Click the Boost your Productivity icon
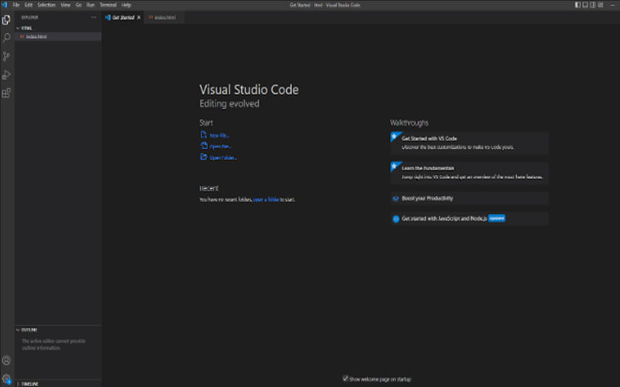This screenshot has height=387, width=620. (395, 199)
